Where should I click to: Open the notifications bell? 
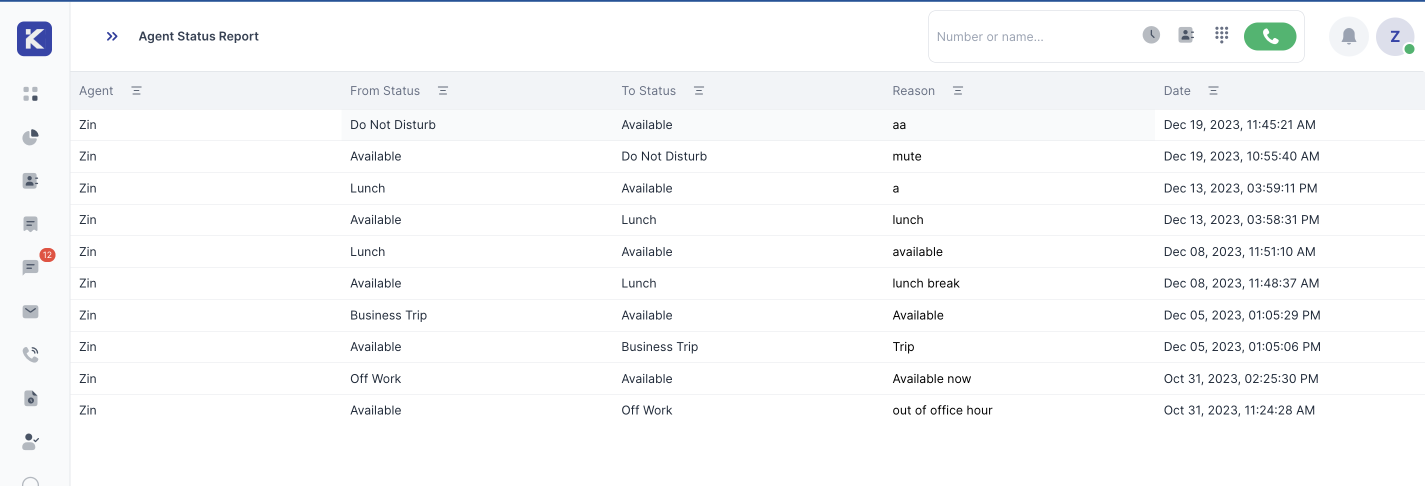(1348, 36)
